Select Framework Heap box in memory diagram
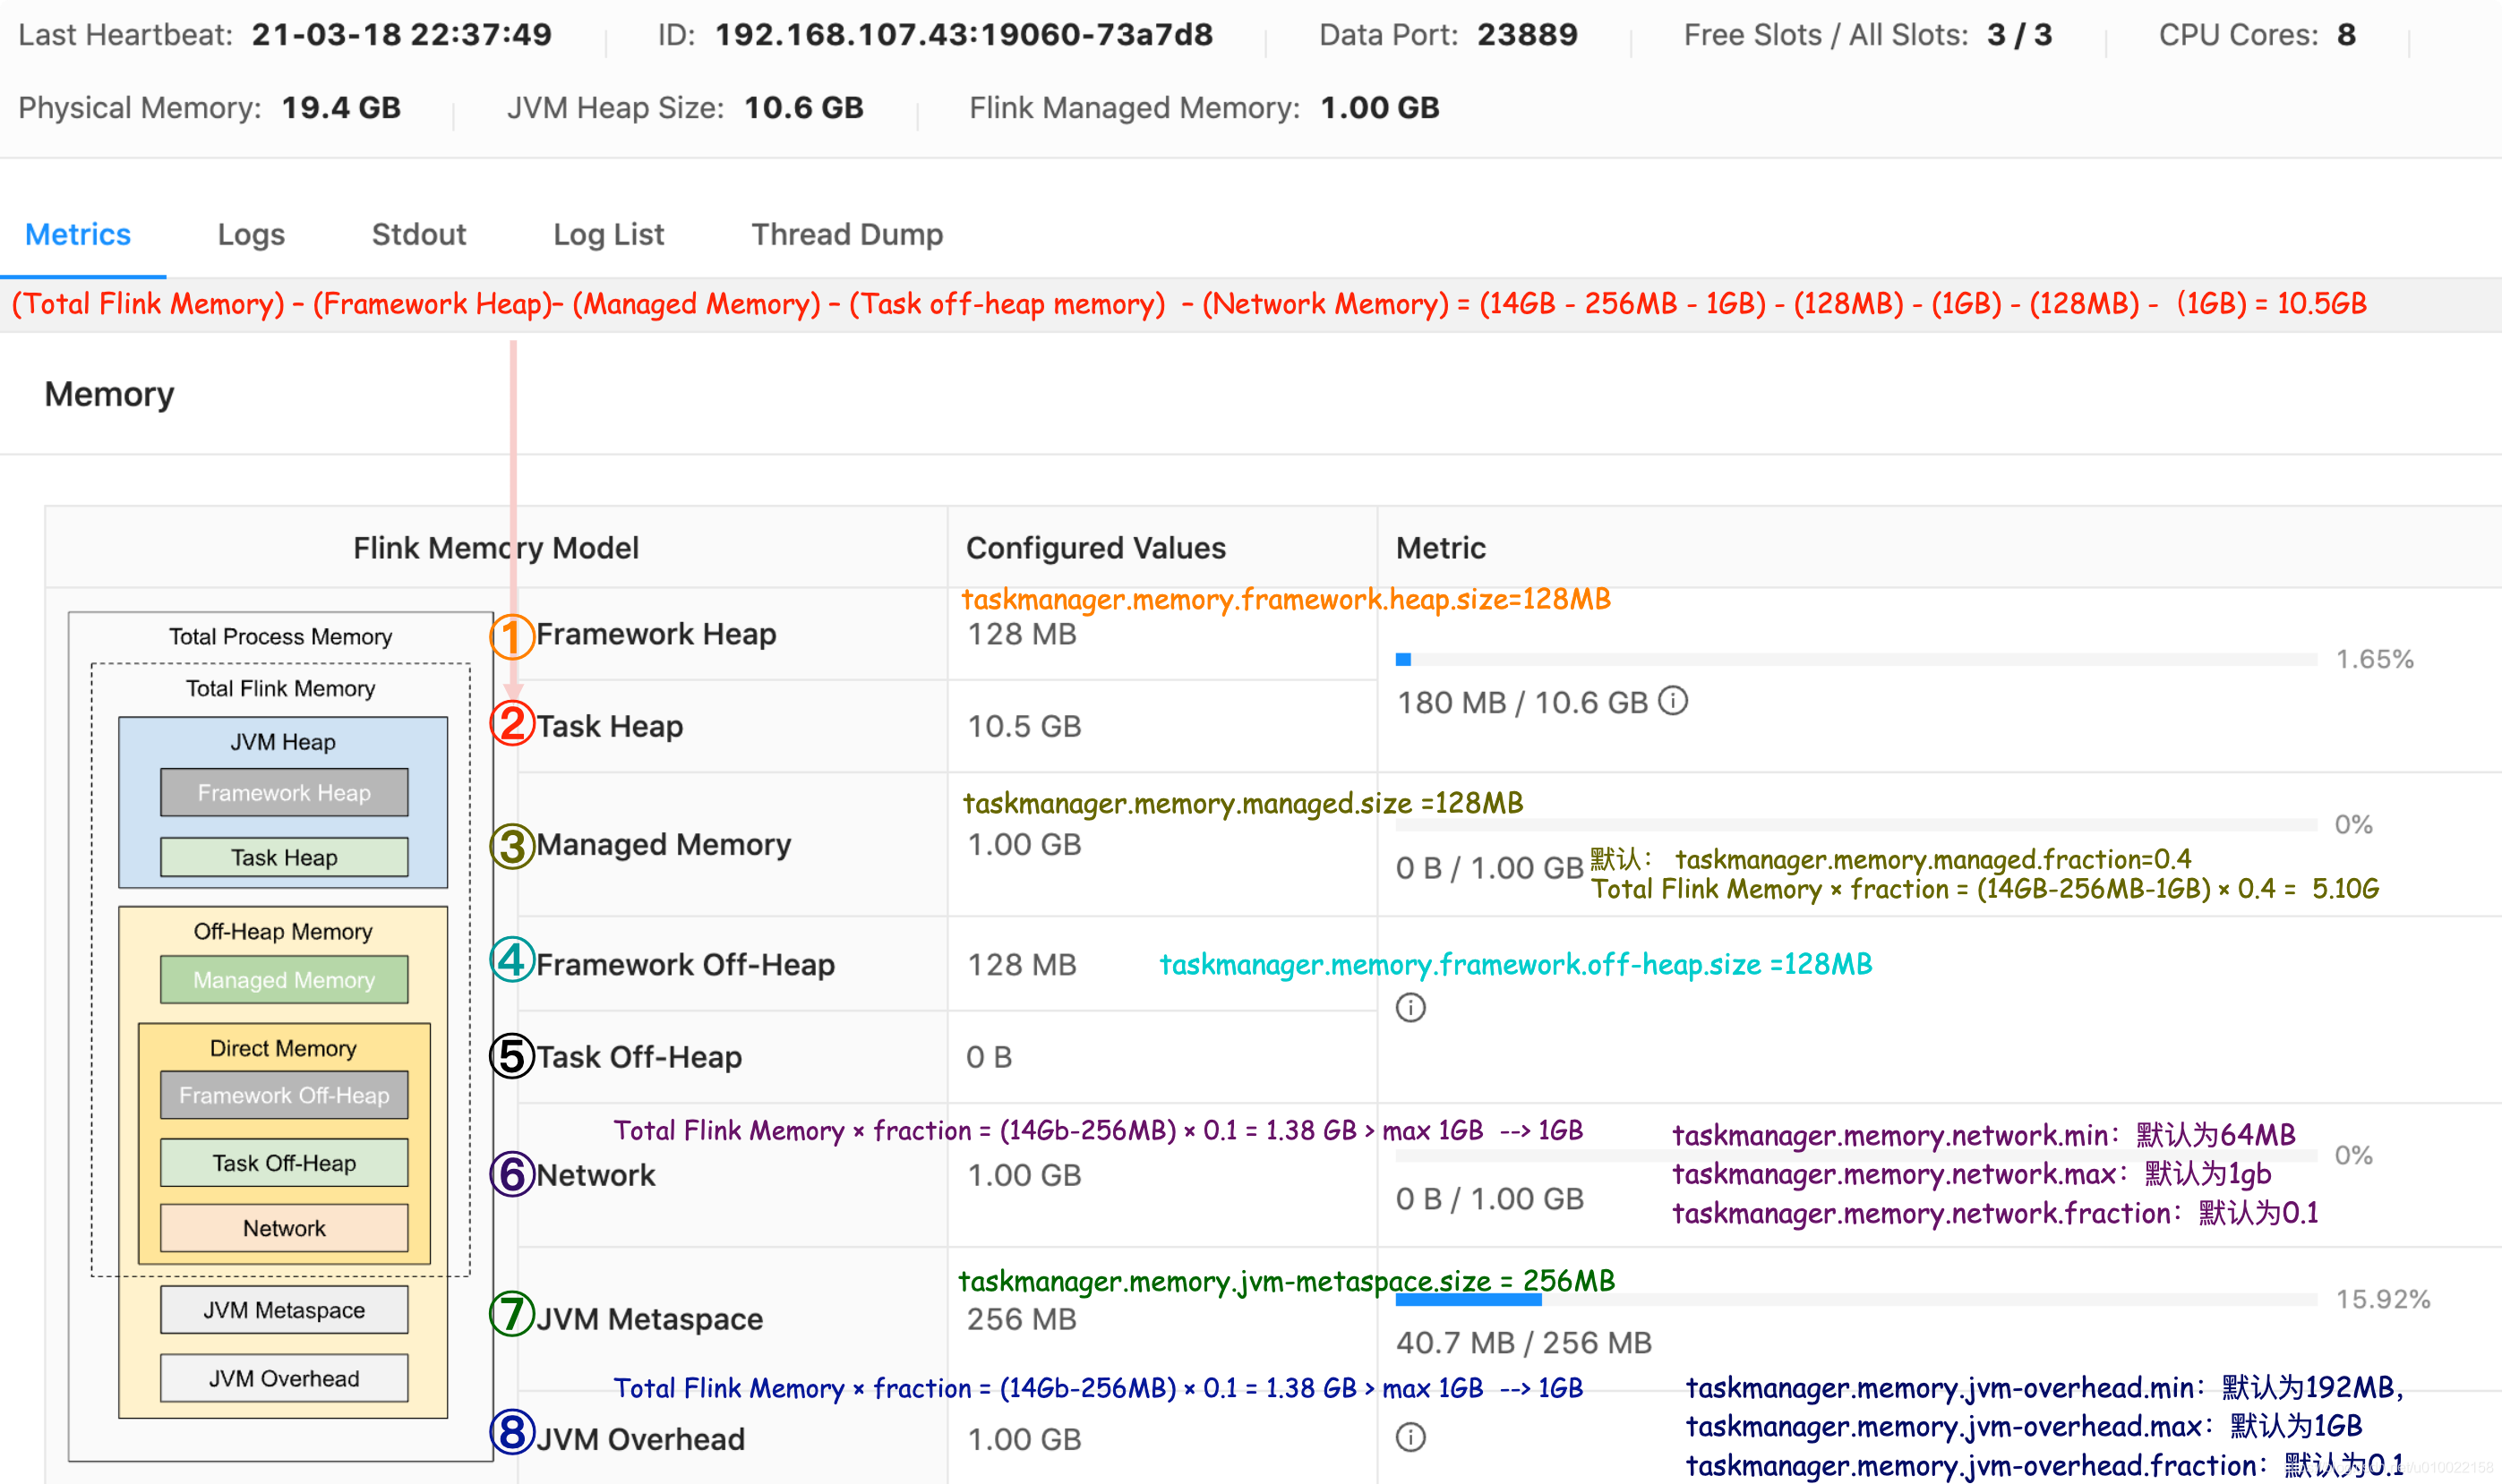The width and height of the screenshot is (2502, 1484). (284, 792)
